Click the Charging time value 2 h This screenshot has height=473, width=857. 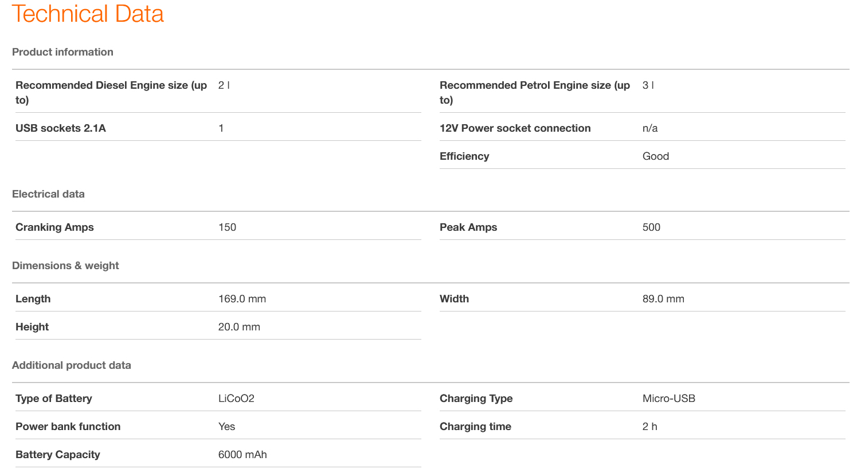click(x=649, y=427)
